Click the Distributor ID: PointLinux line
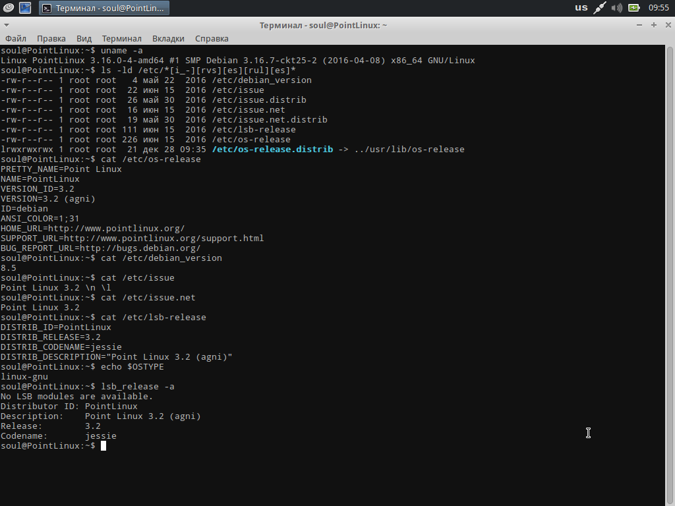675x506 pixels. click(69, 406)
